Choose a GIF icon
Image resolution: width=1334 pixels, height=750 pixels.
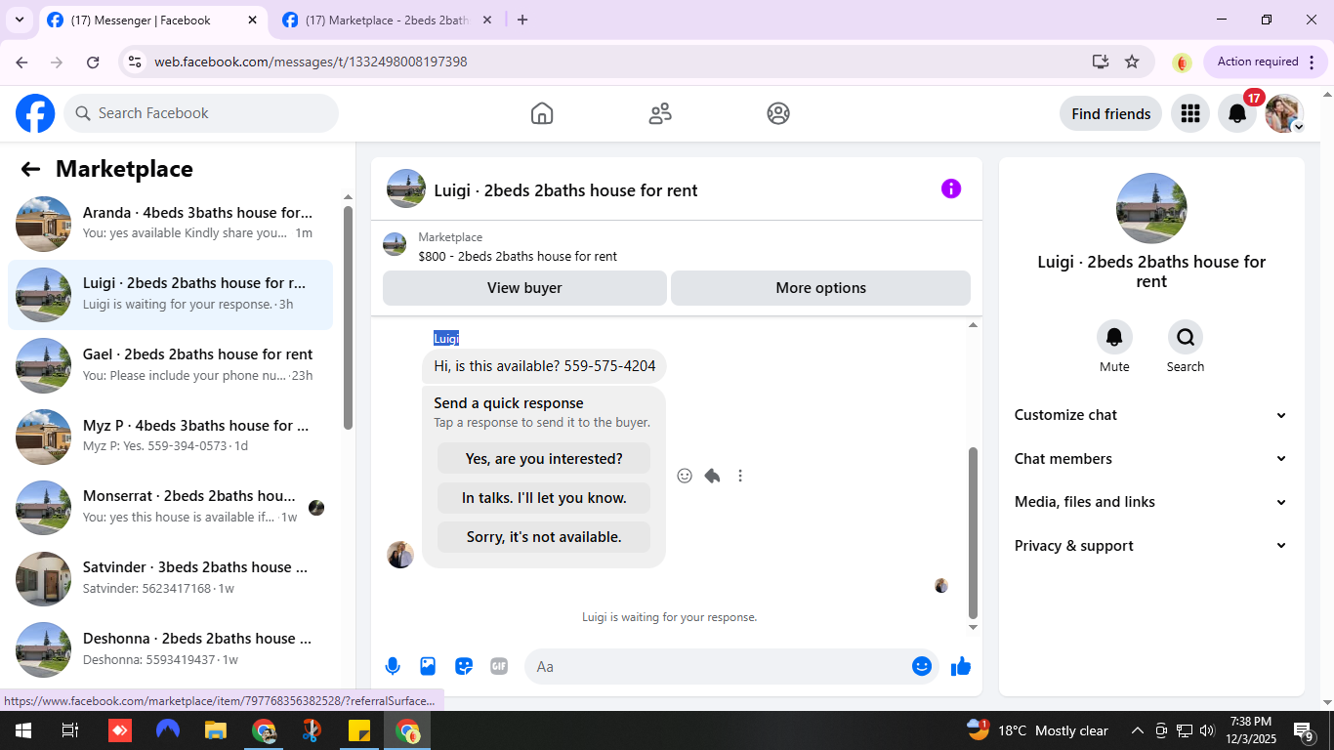499,666
